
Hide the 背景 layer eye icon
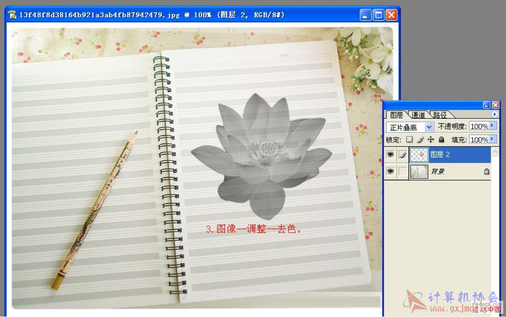click(390, 171)
